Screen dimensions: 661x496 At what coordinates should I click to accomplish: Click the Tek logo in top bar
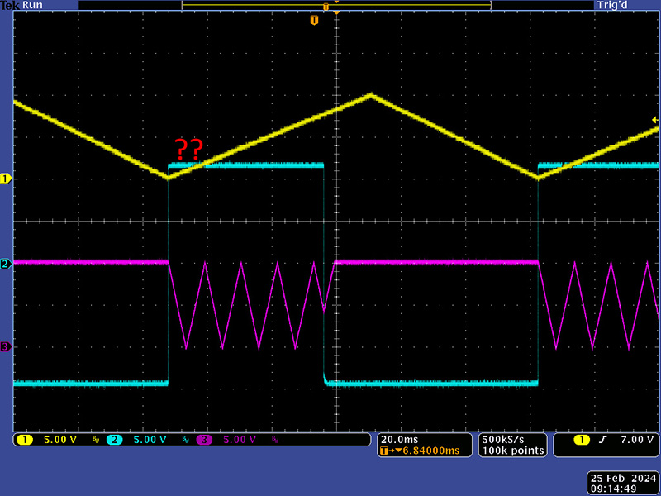point(9,5)
